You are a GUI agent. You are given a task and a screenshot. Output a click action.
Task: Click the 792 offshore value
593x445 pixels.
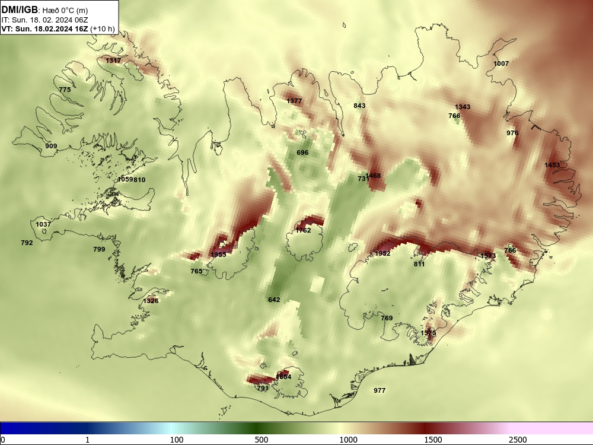pos(27,243)
